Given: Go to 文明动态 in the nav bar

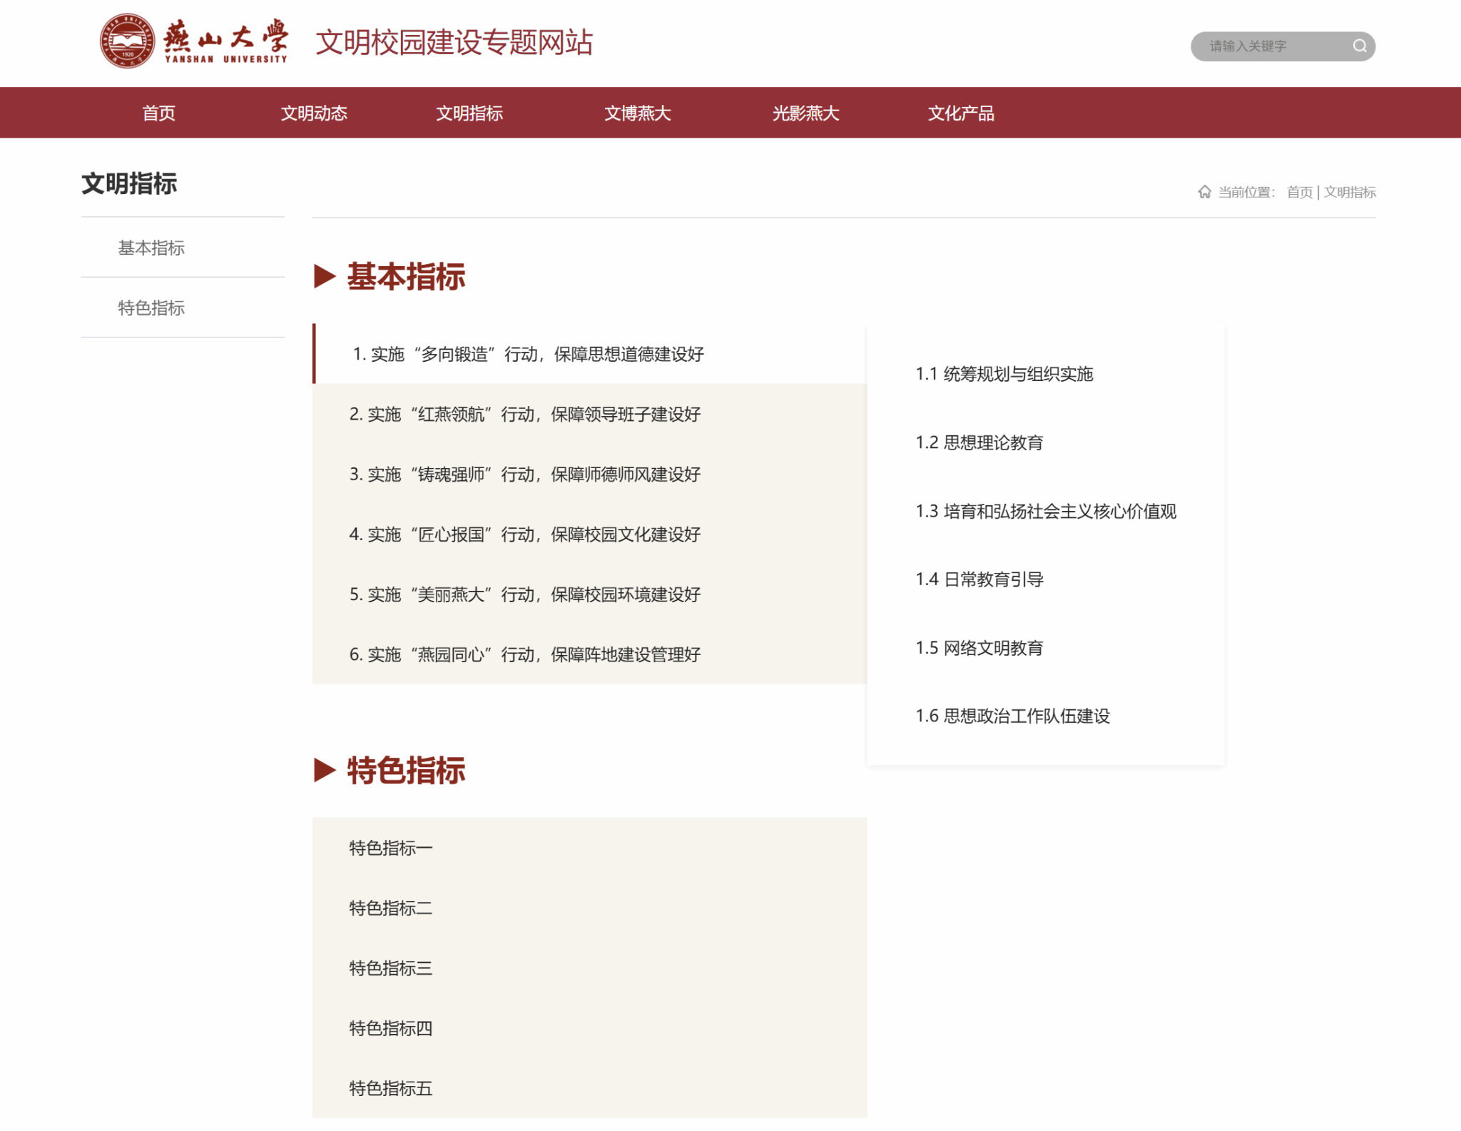Looking at the screenshot, I should [x=313, y=113].
